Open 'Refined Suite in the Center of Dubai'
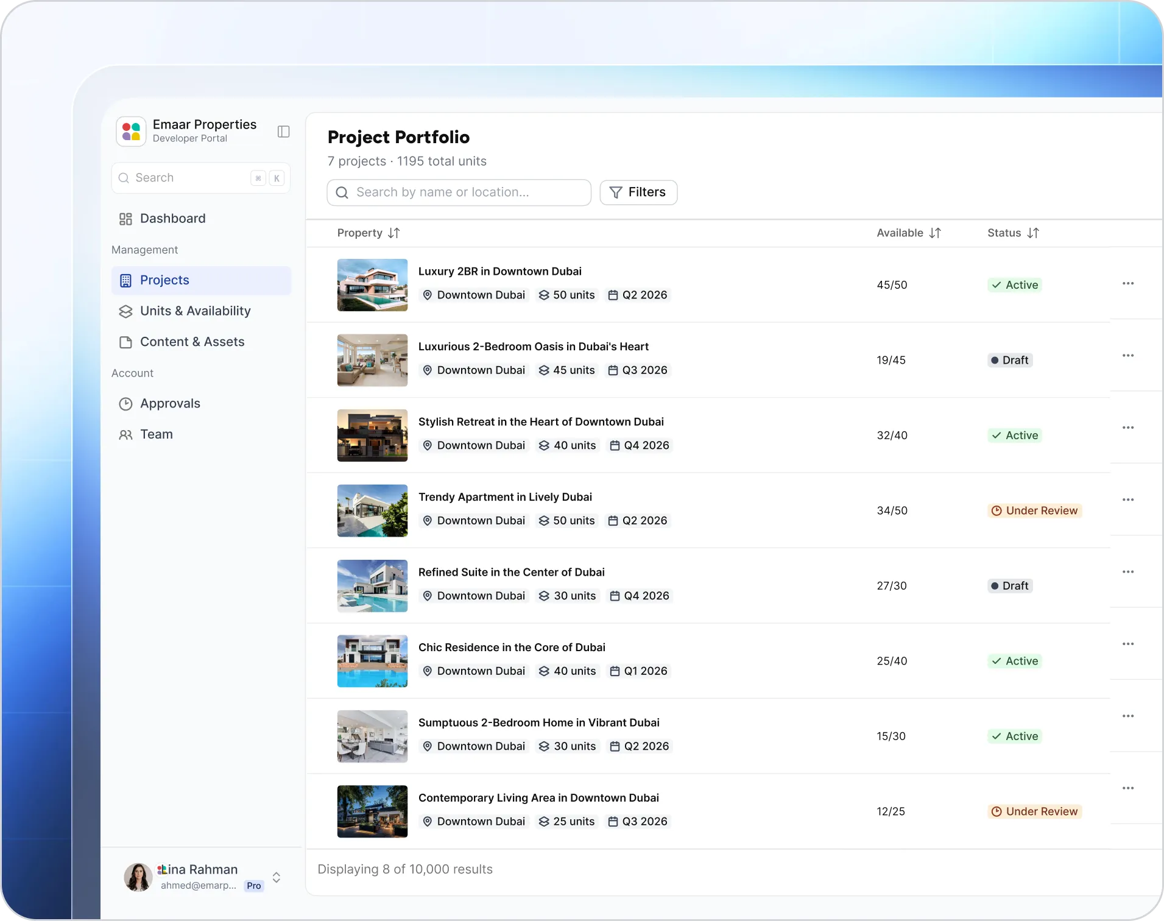 point(511,573)
